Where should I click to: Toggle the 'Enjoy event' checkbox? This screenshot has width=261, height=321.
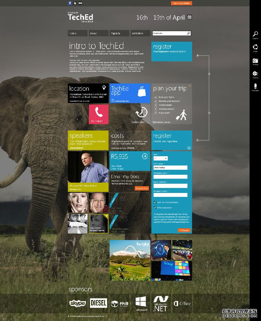(x=156, y=113)
